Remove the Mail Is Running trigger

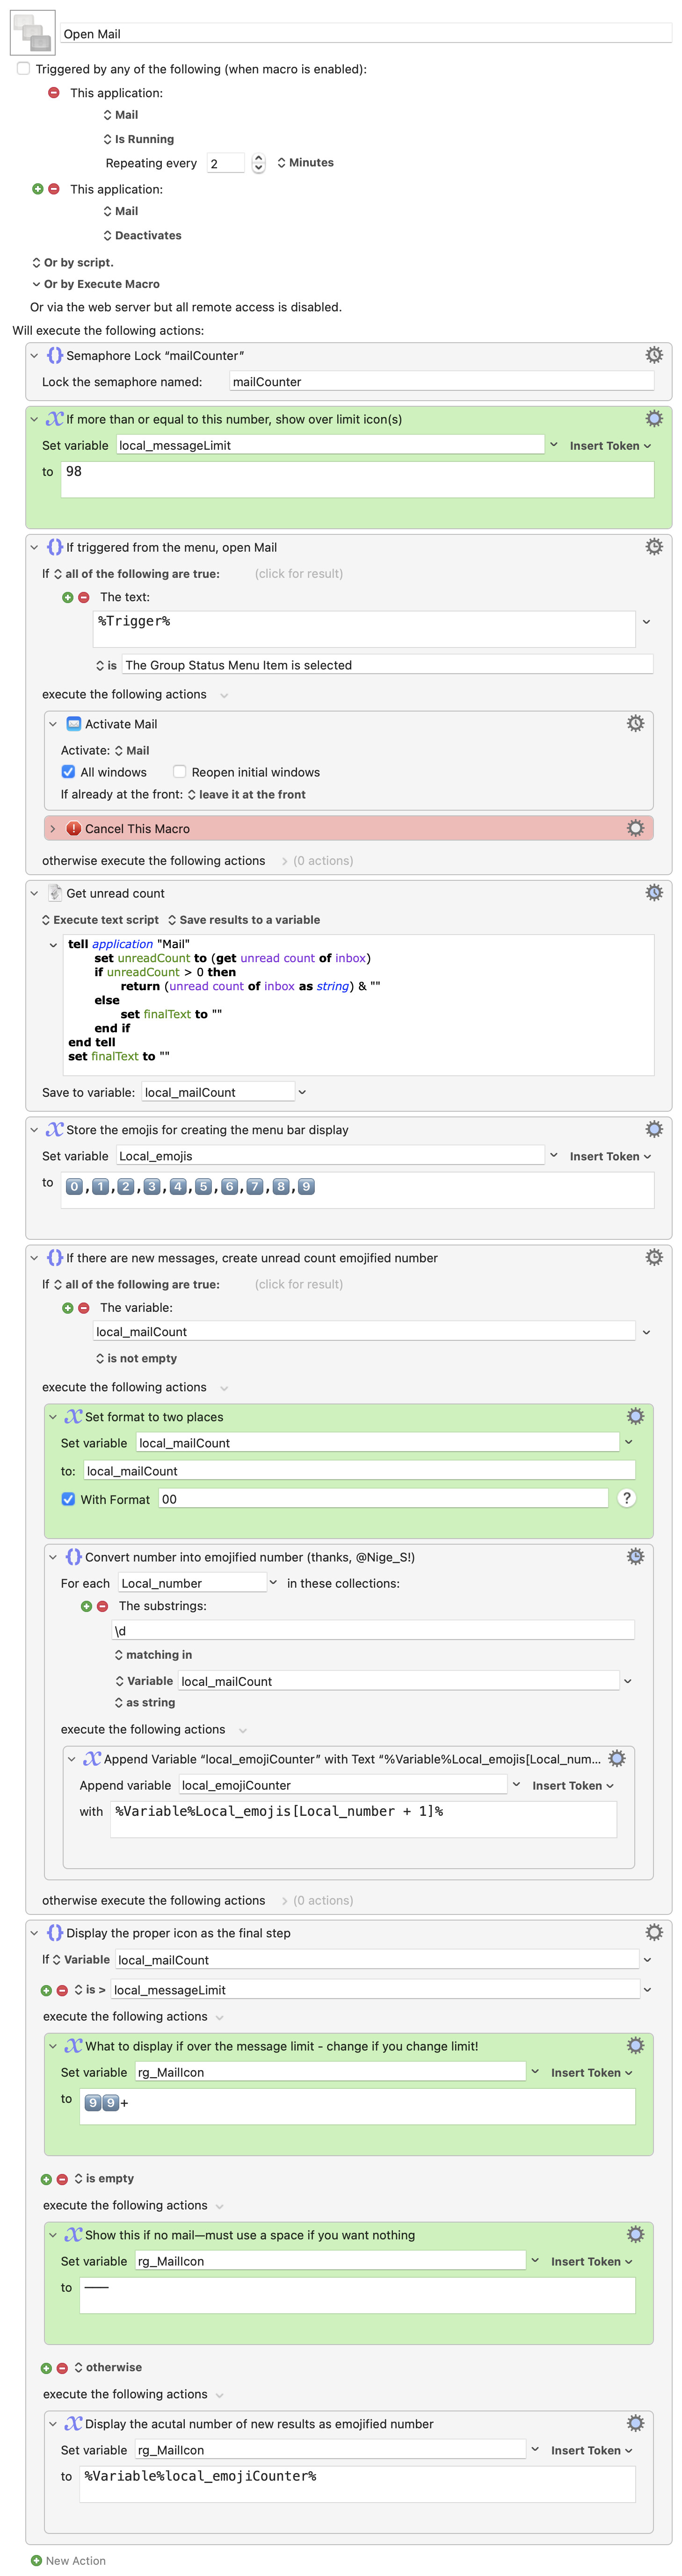click(54, 92)
